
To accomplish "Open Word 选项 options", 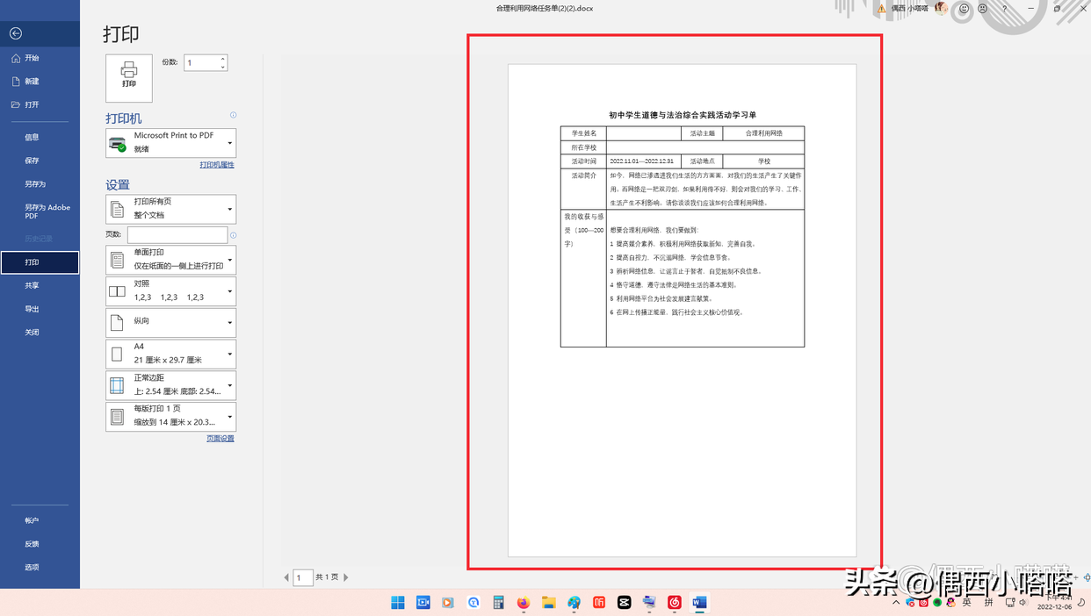I will tap(40, 568).
